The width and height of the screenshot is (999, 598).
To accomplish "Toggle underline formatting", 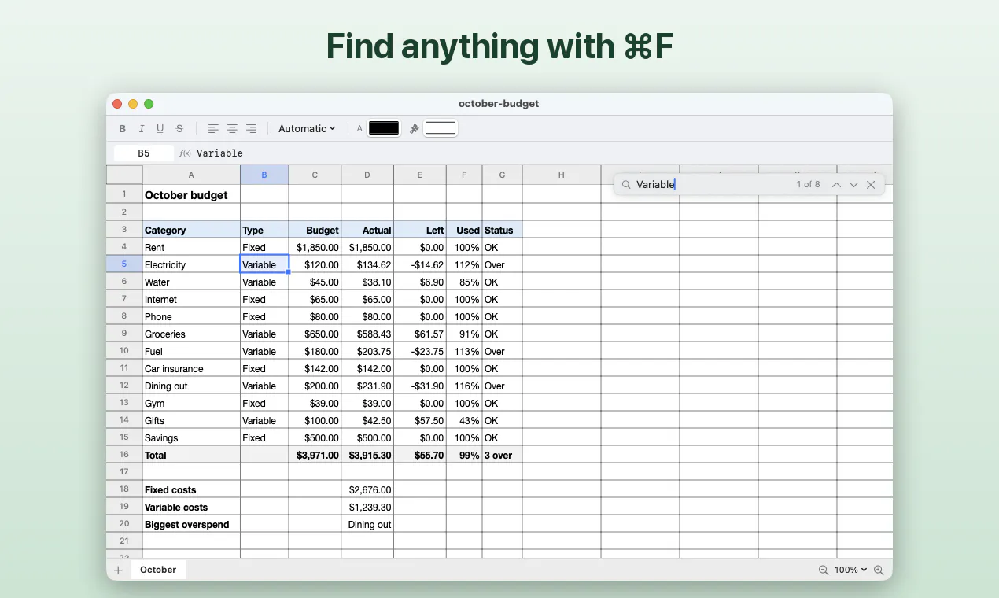I will coord(160,128).
